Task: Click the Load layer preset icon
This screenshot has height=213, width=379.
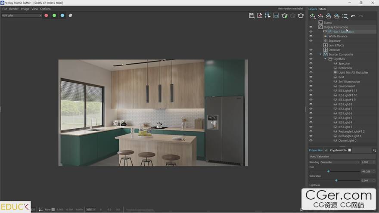Action: [337, 16]
